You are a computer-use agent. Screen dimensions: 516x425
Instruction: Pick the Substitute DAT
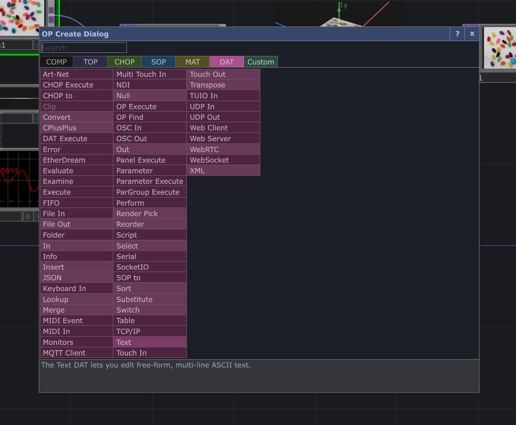tap(150, 300)
